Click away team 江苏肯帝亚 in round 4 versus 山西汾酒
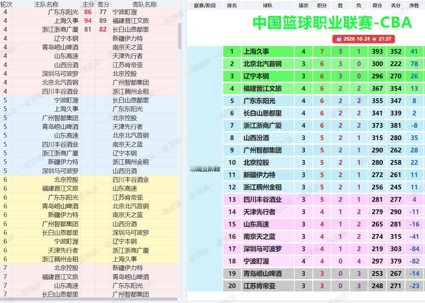The height and width of the screenshot is (303, 425). pos(128,65)
